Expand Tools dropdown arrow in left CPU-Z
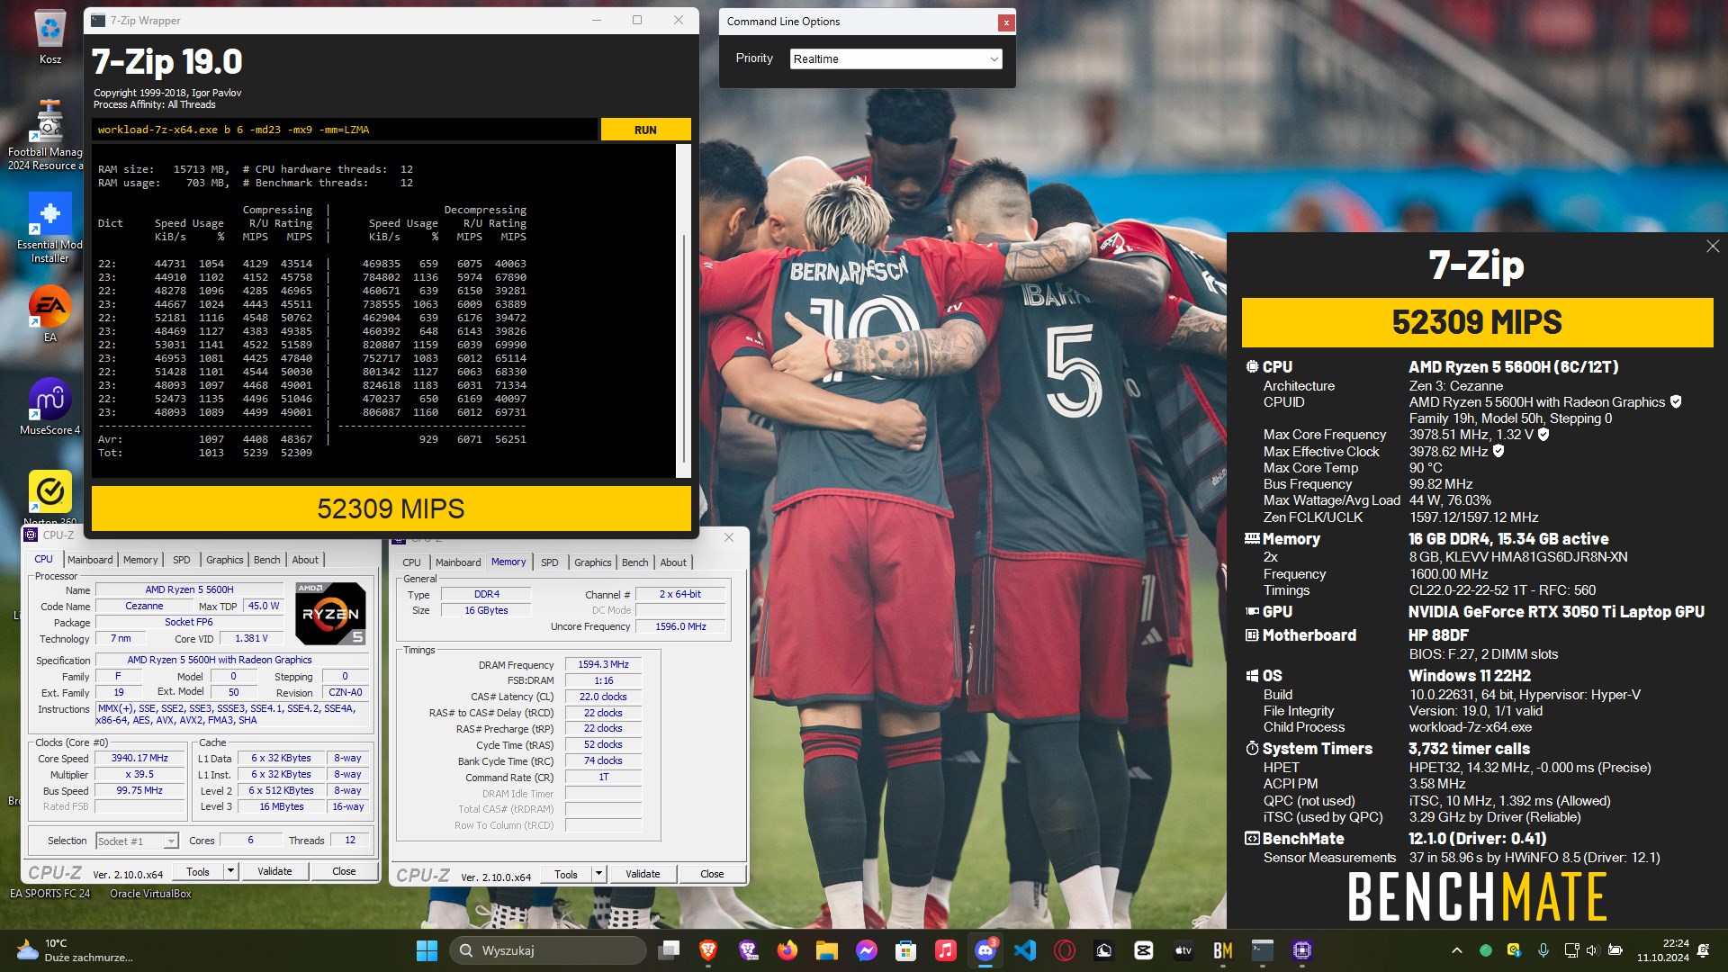 [230, 871]
